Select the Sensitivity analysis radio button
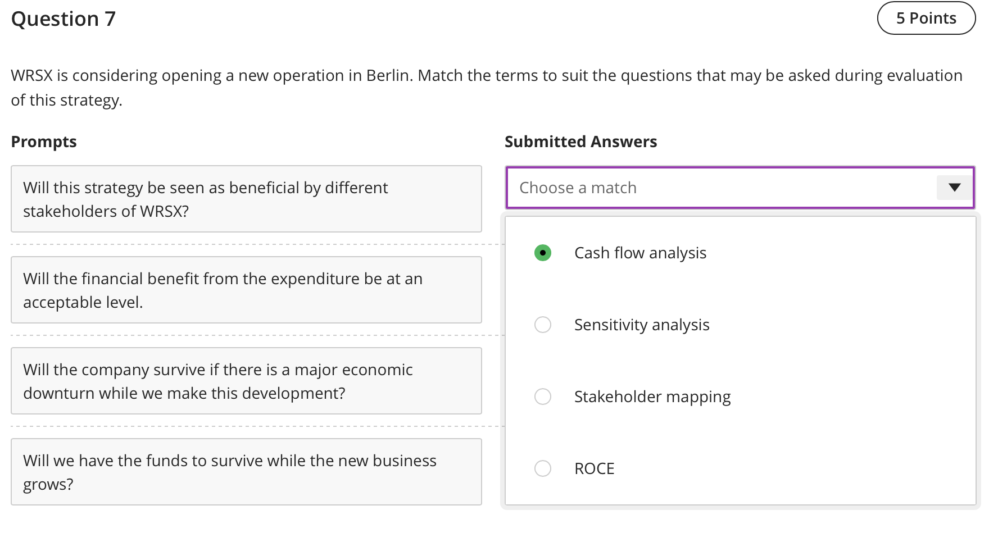 click(543, 325)
